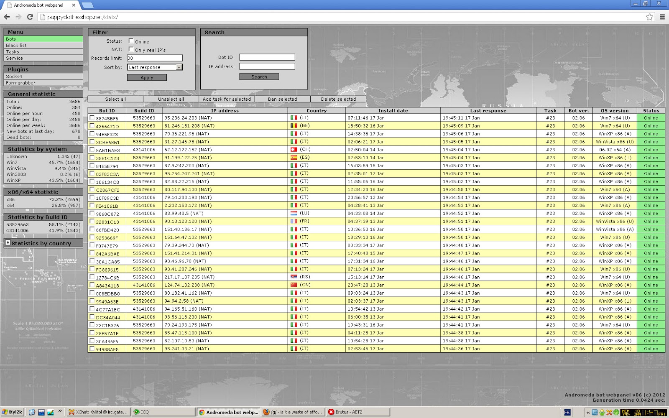669x418 pixels.
Task: Open the Sort by dropdown
Action: coord(155,67)
